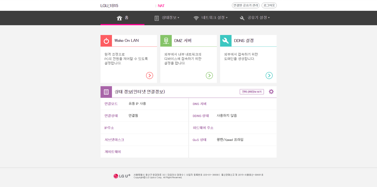Select the footer company address line
Screen dimensions: 377x187
(x=199, y=175)
